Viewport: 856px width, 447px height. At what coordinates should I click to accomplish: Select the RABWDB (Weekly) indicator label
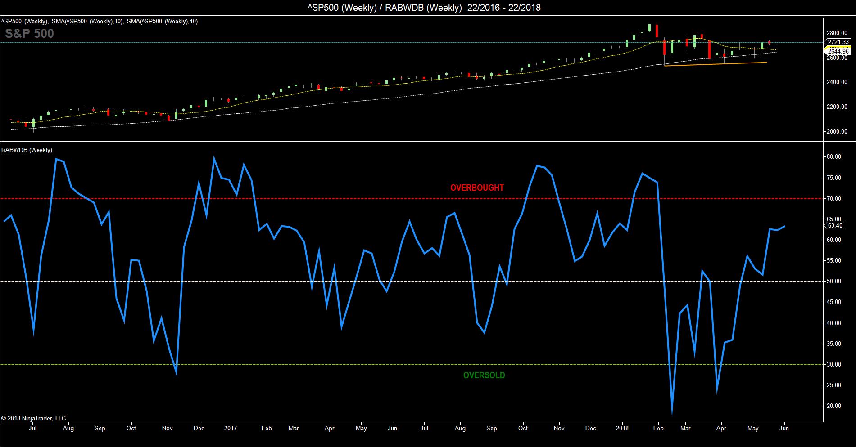[27, 150]
